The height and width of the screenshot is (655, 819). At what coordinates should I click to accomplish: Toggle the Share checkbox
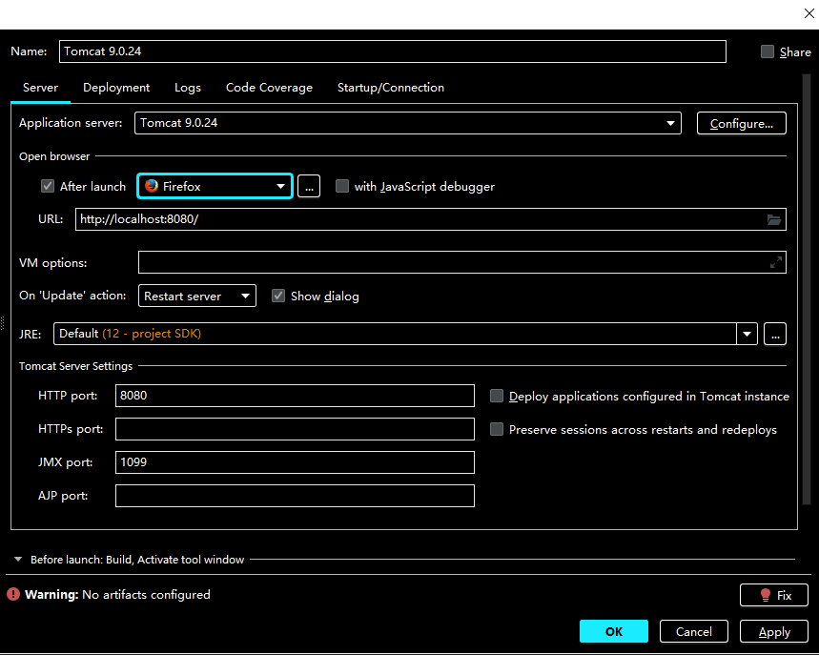coord(768,51)
